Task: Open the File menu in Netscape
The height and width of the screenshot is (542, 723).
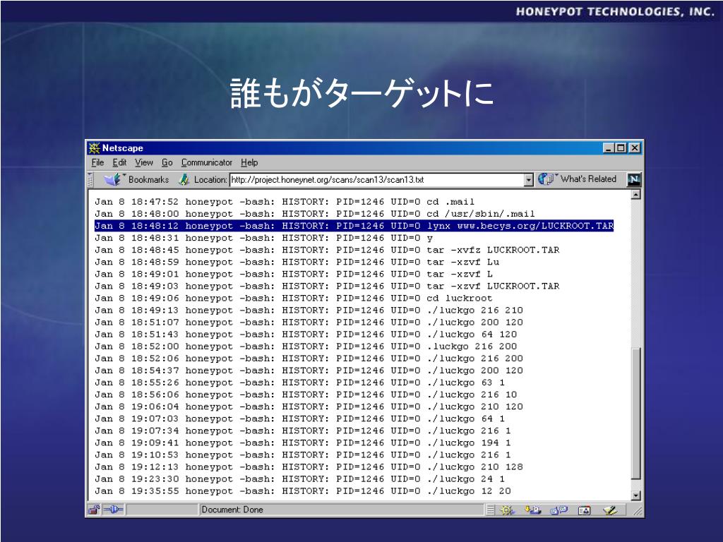Action: 97,163
